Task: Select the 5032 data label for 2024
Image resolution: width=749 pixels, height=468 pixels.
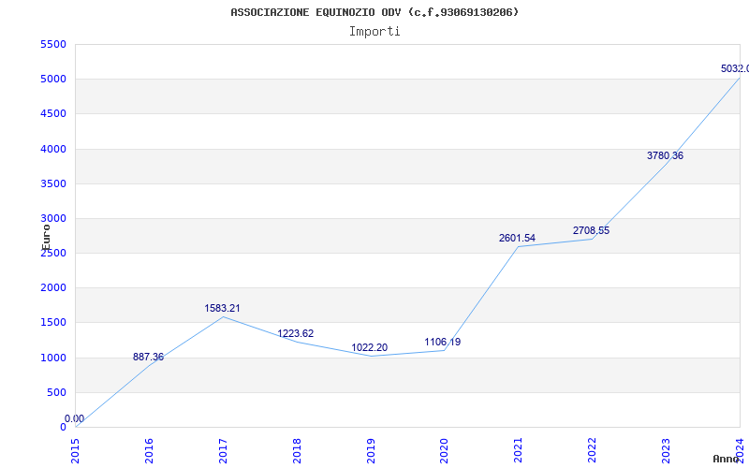Action: (x=735, y=68)
